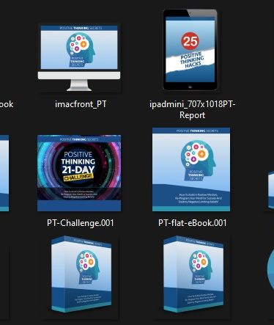Click the red 25 badge on iPad thumbnail
Viewport: 274px width, 325px height.
click(x=190, y=41)
